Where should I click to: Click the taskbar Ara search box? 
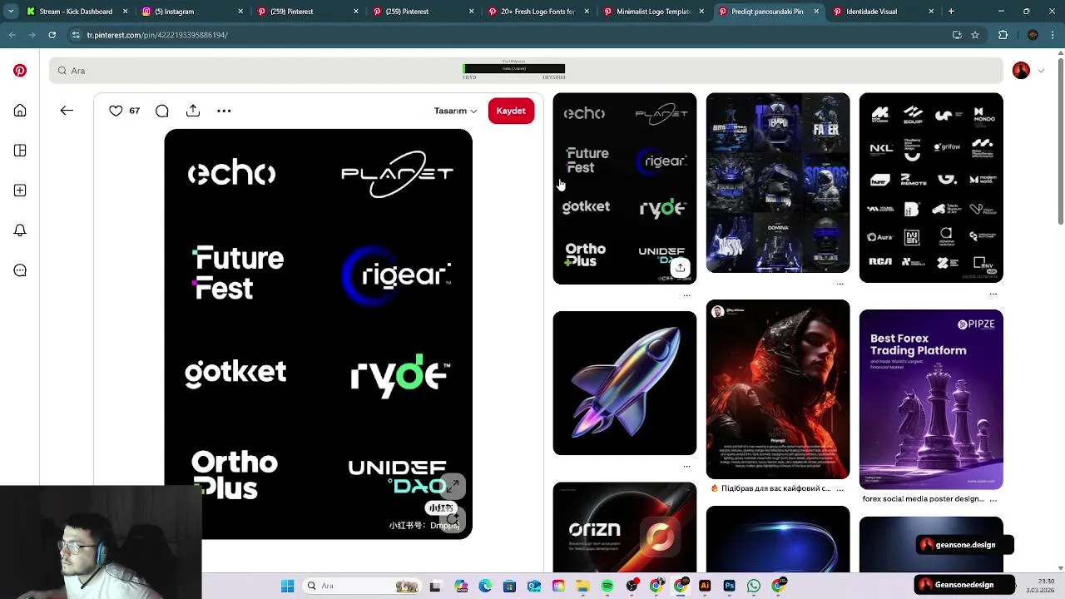pos(362,586)
